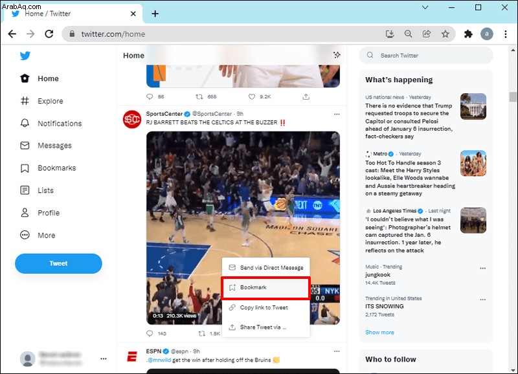Viewport: 518px width, 374px height.
Task: Reload the page
Action: pyautogui.click(x=49, y=34)
